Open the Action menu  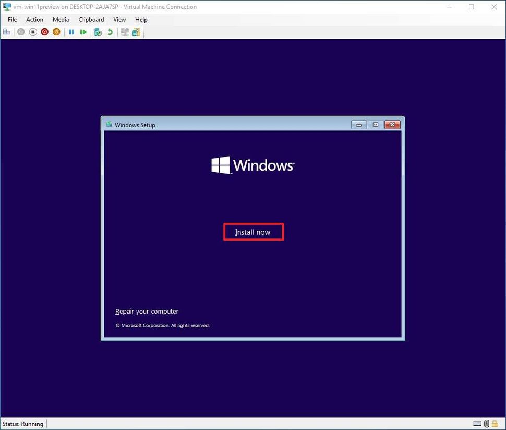(34, 19)
